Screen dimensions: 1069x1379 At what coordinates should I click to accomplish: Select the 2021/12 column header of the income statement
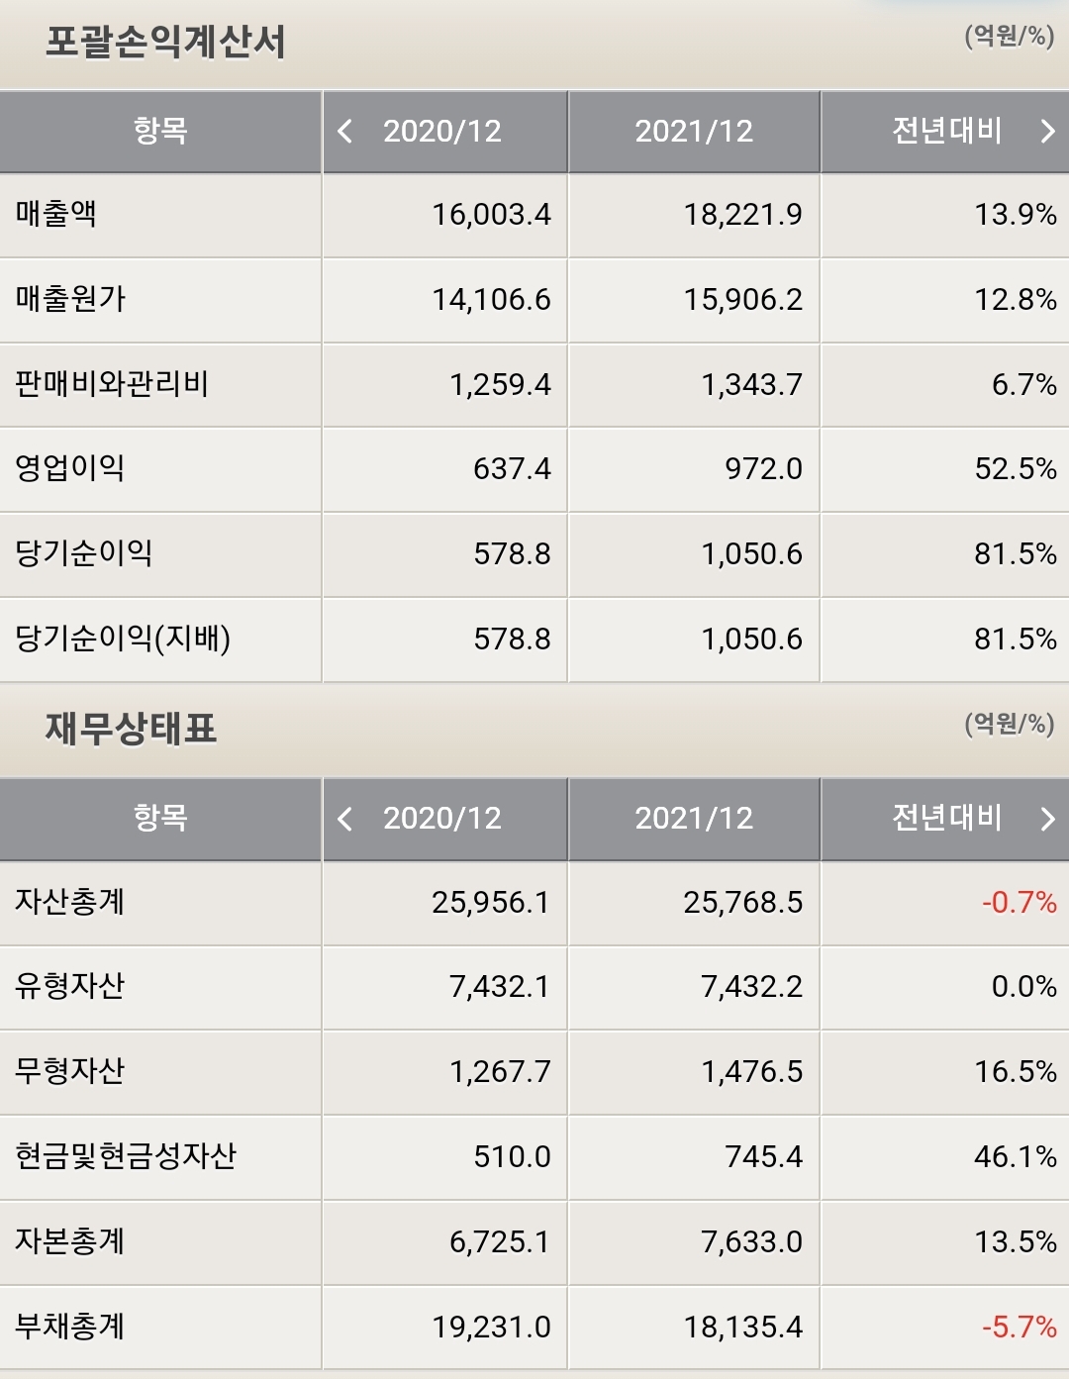tap(694, 131)
